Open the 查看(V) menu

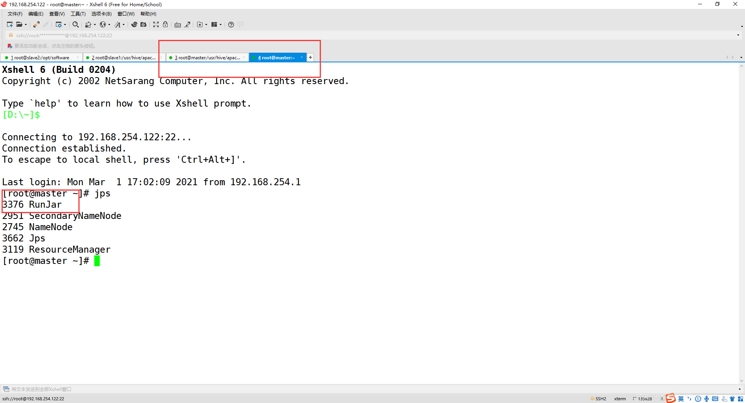pos(57,14)
